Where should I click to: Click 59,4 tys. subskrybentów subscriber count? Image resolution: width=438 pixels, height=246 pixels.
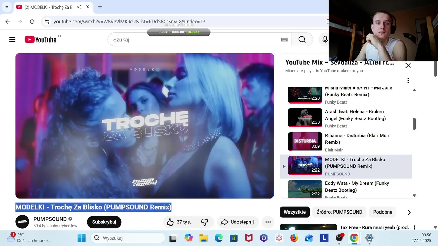click(55, 226)
